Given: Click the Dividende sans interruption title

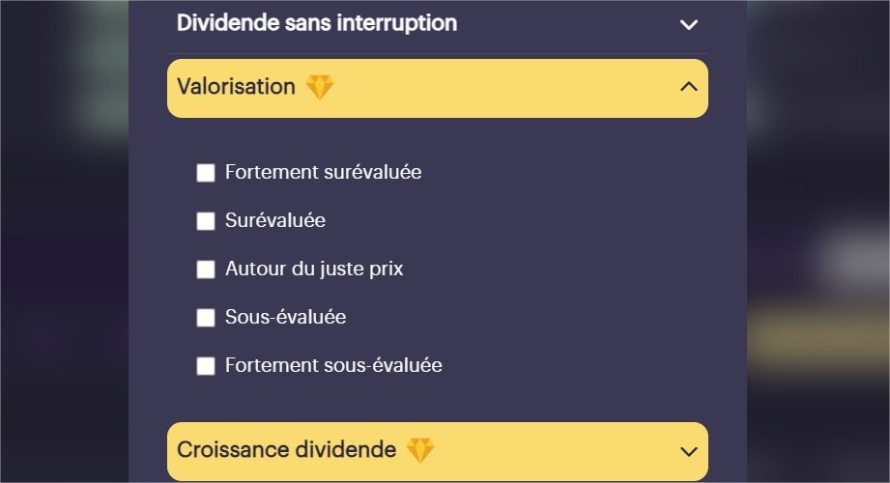Looking at the screenshot, I should [x=317, y=23].
